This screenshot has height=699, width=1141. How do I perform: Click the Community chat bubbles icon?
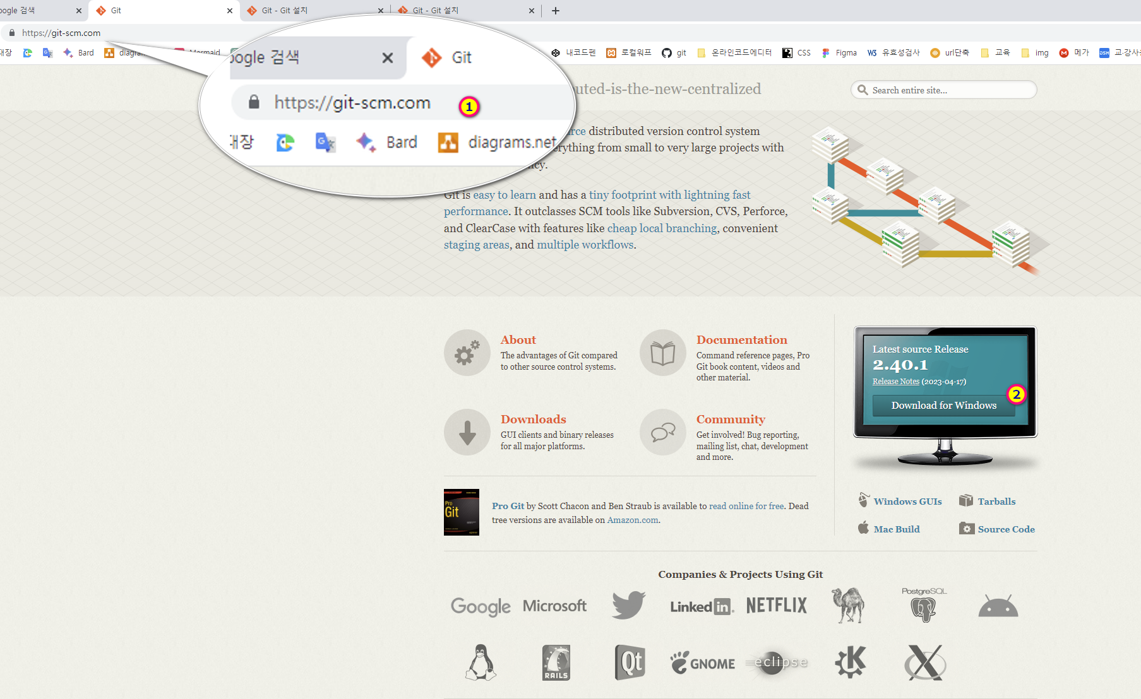click(x=662, y=432)
